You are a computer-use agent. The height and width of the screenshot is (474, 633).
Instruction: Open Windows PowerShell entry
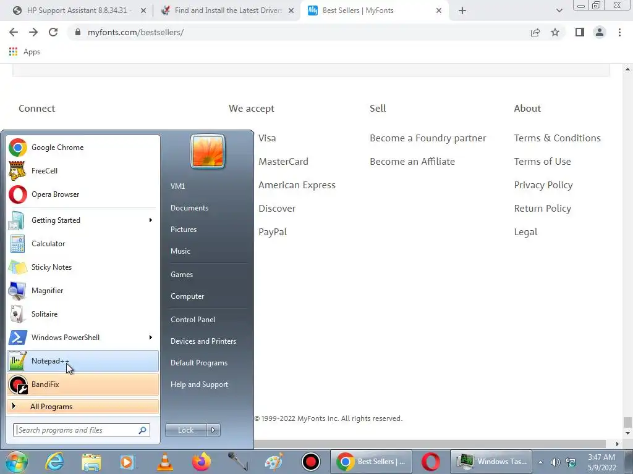click(x=83, y=338)
